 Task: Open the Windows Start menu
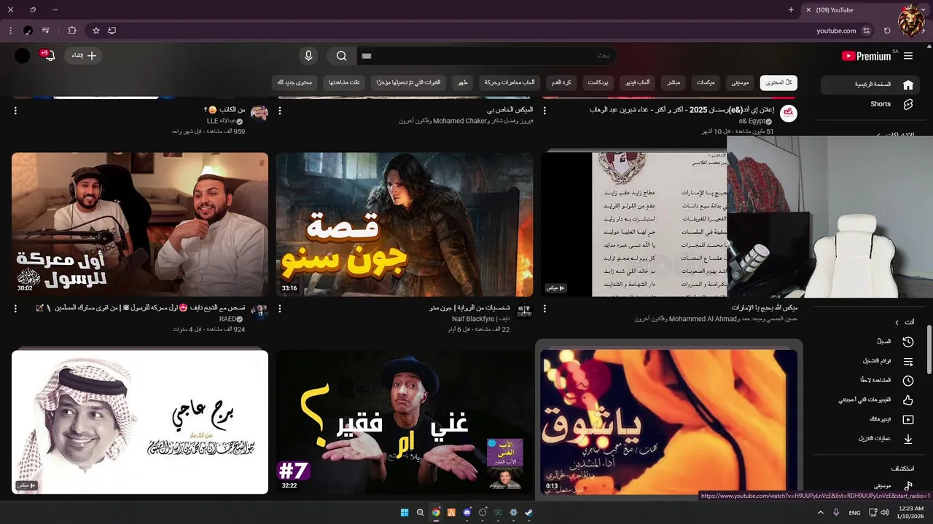coord(405,512)
